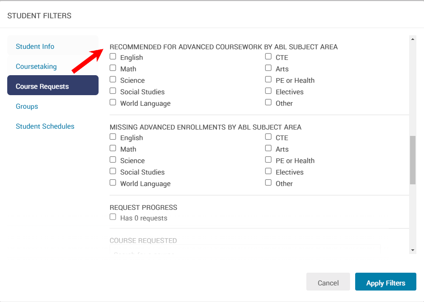
Task: Select the Course Requests tab
Action: (53, 87)
